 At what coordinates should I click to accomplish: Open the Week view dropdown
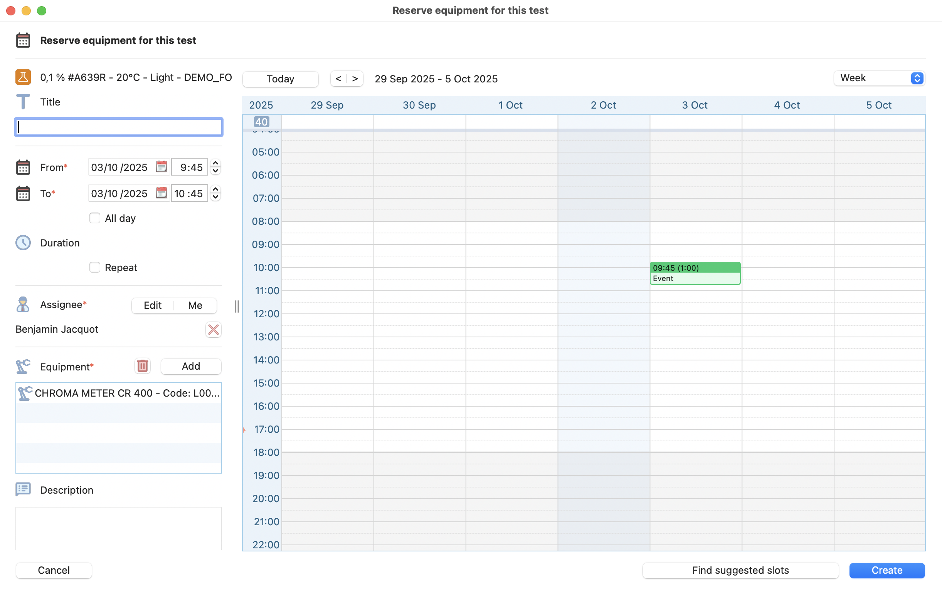click(x=879, y=78)
